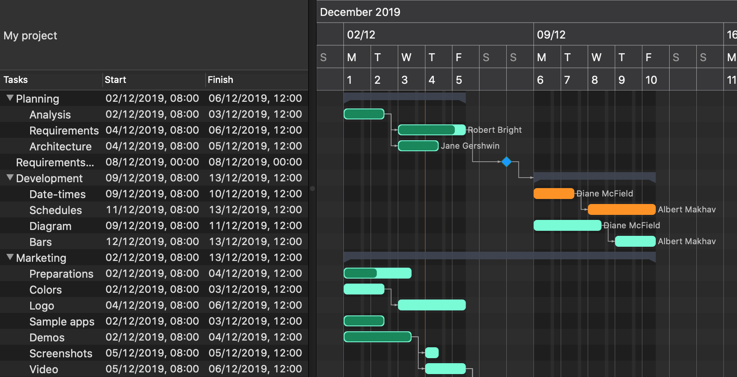Collapse the Marketing task group
The width and height of the screenshot is (737, 377).
pyautogui.click(x=10, y=257)
